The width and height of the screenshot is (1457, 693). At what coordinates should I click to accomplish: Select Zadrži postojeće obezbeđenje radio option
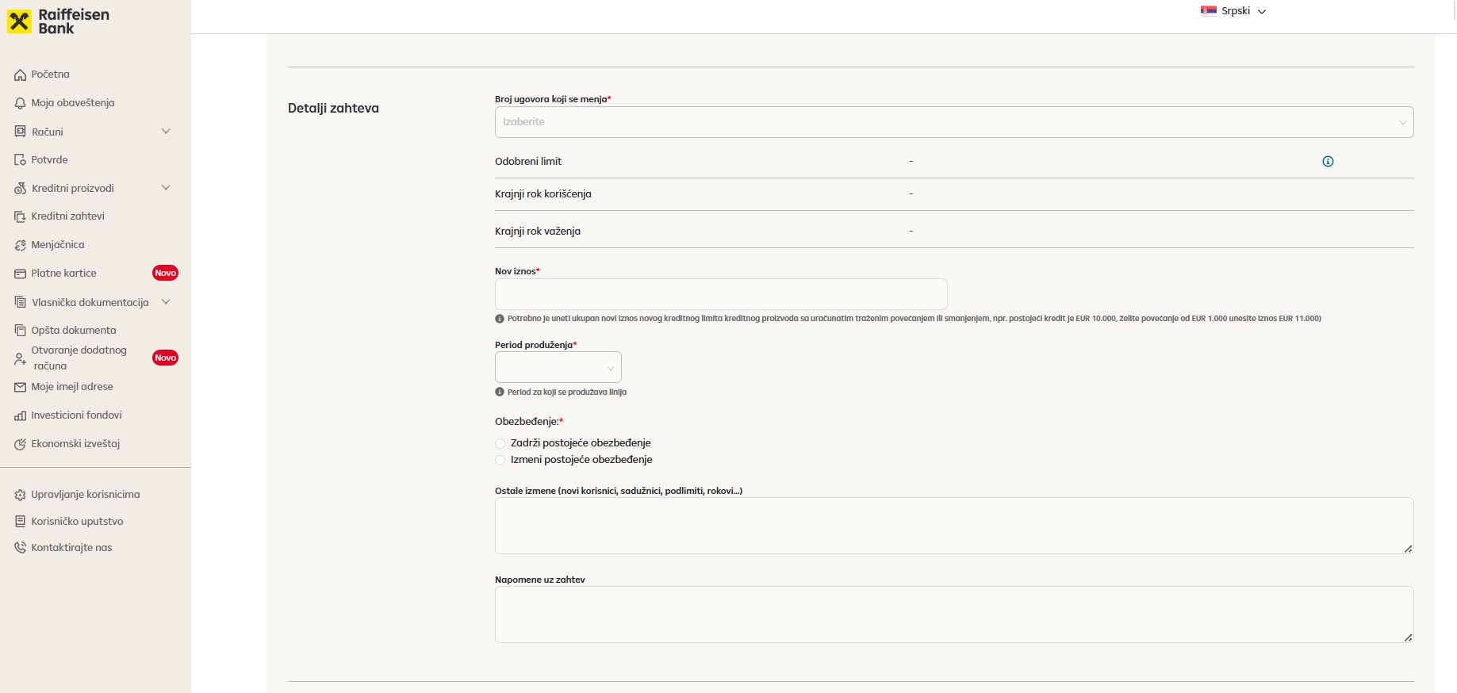pyautogui.click(x=500, y=444)
